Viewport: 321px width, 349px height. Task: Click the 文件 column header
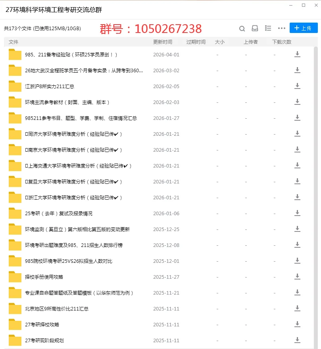[13, 41]
